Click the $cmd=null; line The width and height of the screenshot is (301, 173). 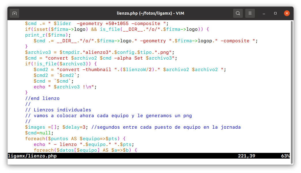pos(39,133)
